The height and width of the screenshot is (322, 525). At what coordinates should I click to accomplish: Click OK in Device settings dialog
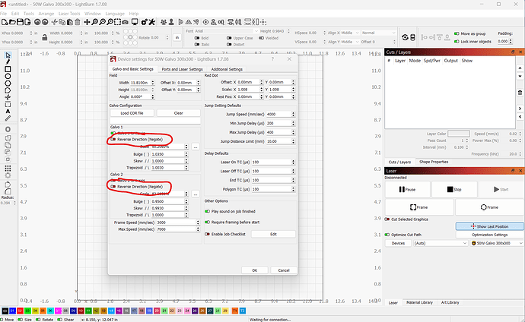pos(254,270)
